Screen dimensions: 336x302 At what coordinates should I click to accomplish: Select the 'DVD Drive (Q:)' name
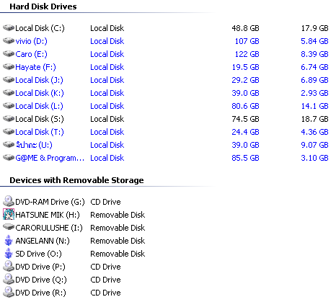coord(41,280)
